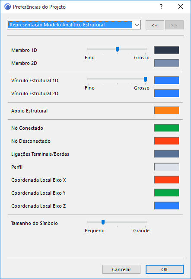Click the Nó Desconectado red swatch
191x279 pixels.
[166, 141]
